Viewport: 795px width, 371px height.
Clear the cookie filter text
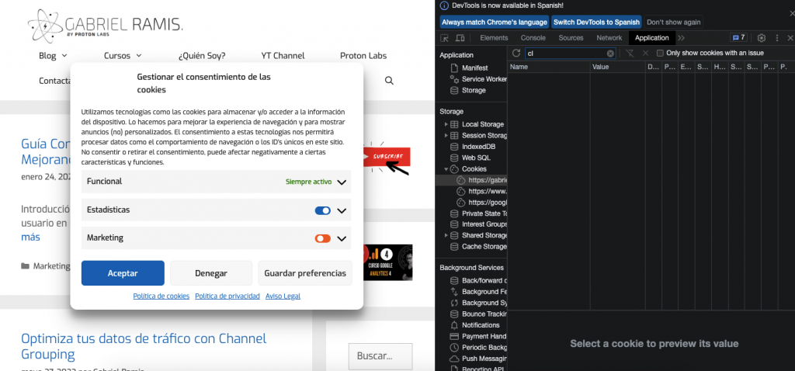610,54
